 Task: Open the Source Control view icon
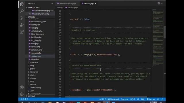click(22, 18)
